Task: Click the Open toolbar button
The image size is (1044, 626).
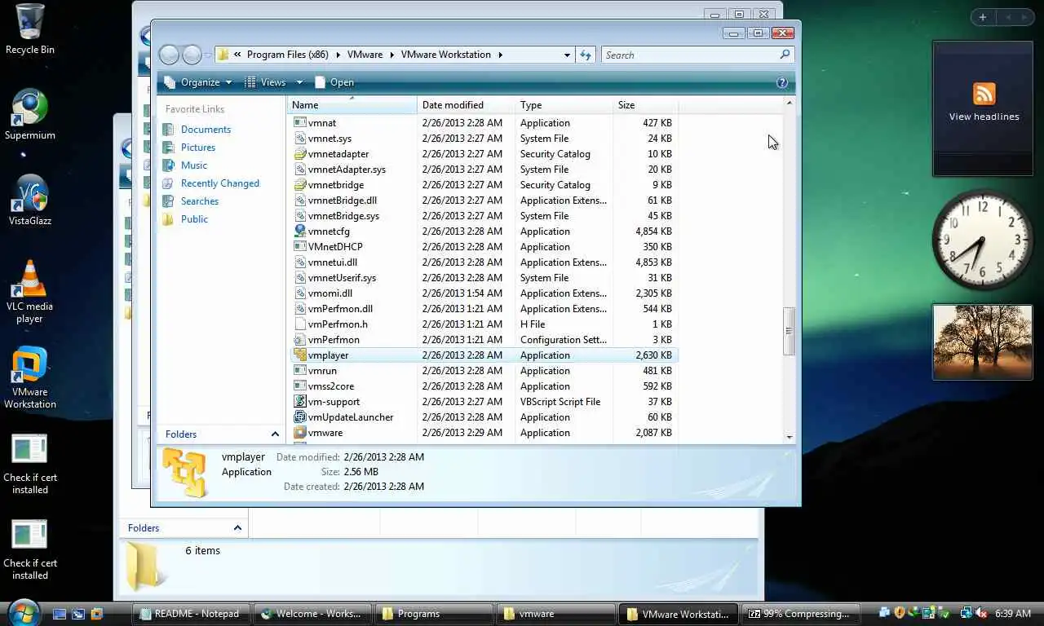Action: (x=334, y=82)
